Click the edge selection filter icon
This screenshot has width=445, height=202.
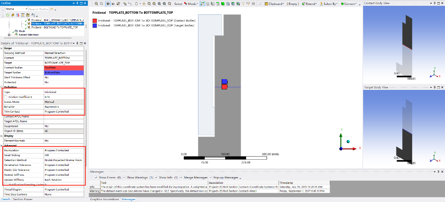[213, 4]
